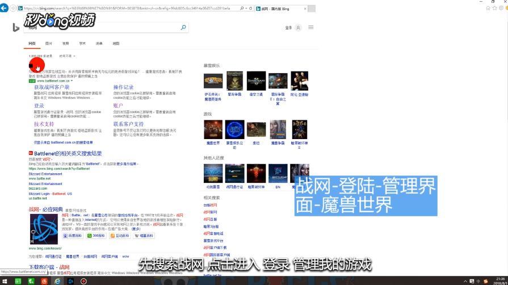Click the us.battle.net result URL
508x285 pixels.
point(37,199)
